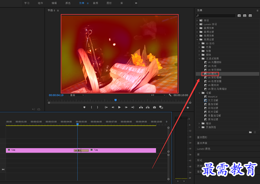
Task: Open the 适合 zoom level dropdown
Action: coord(77,95)
